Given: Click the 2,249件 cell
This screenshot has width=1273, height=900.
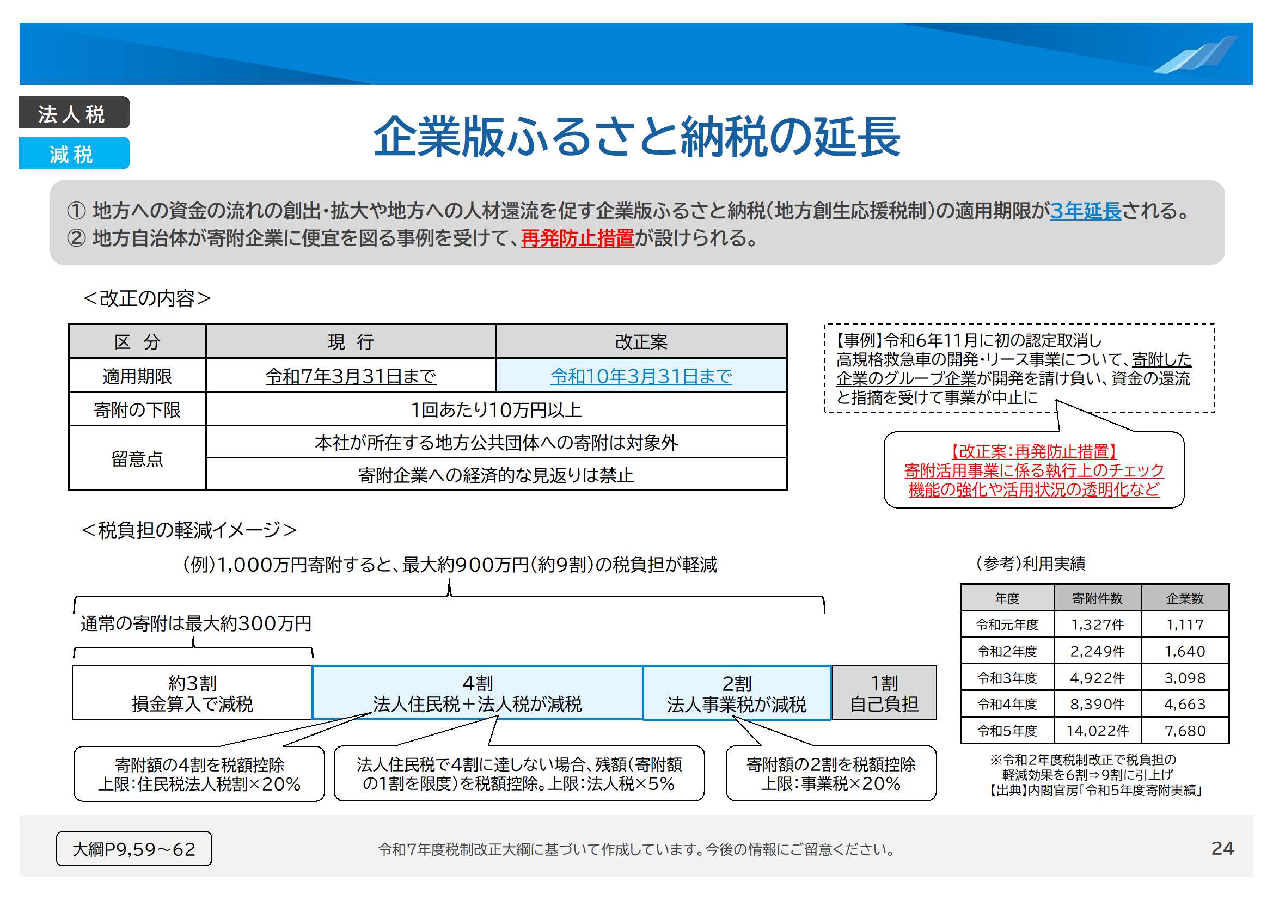Looking at the screenshot, I should tap(1097, 651).
